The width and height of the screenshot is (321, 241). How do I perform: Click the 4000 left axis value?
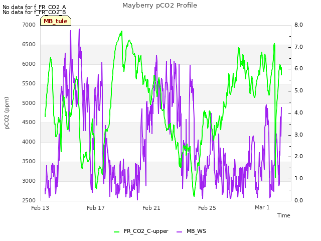pyautogui.click(x=29, y=142)
